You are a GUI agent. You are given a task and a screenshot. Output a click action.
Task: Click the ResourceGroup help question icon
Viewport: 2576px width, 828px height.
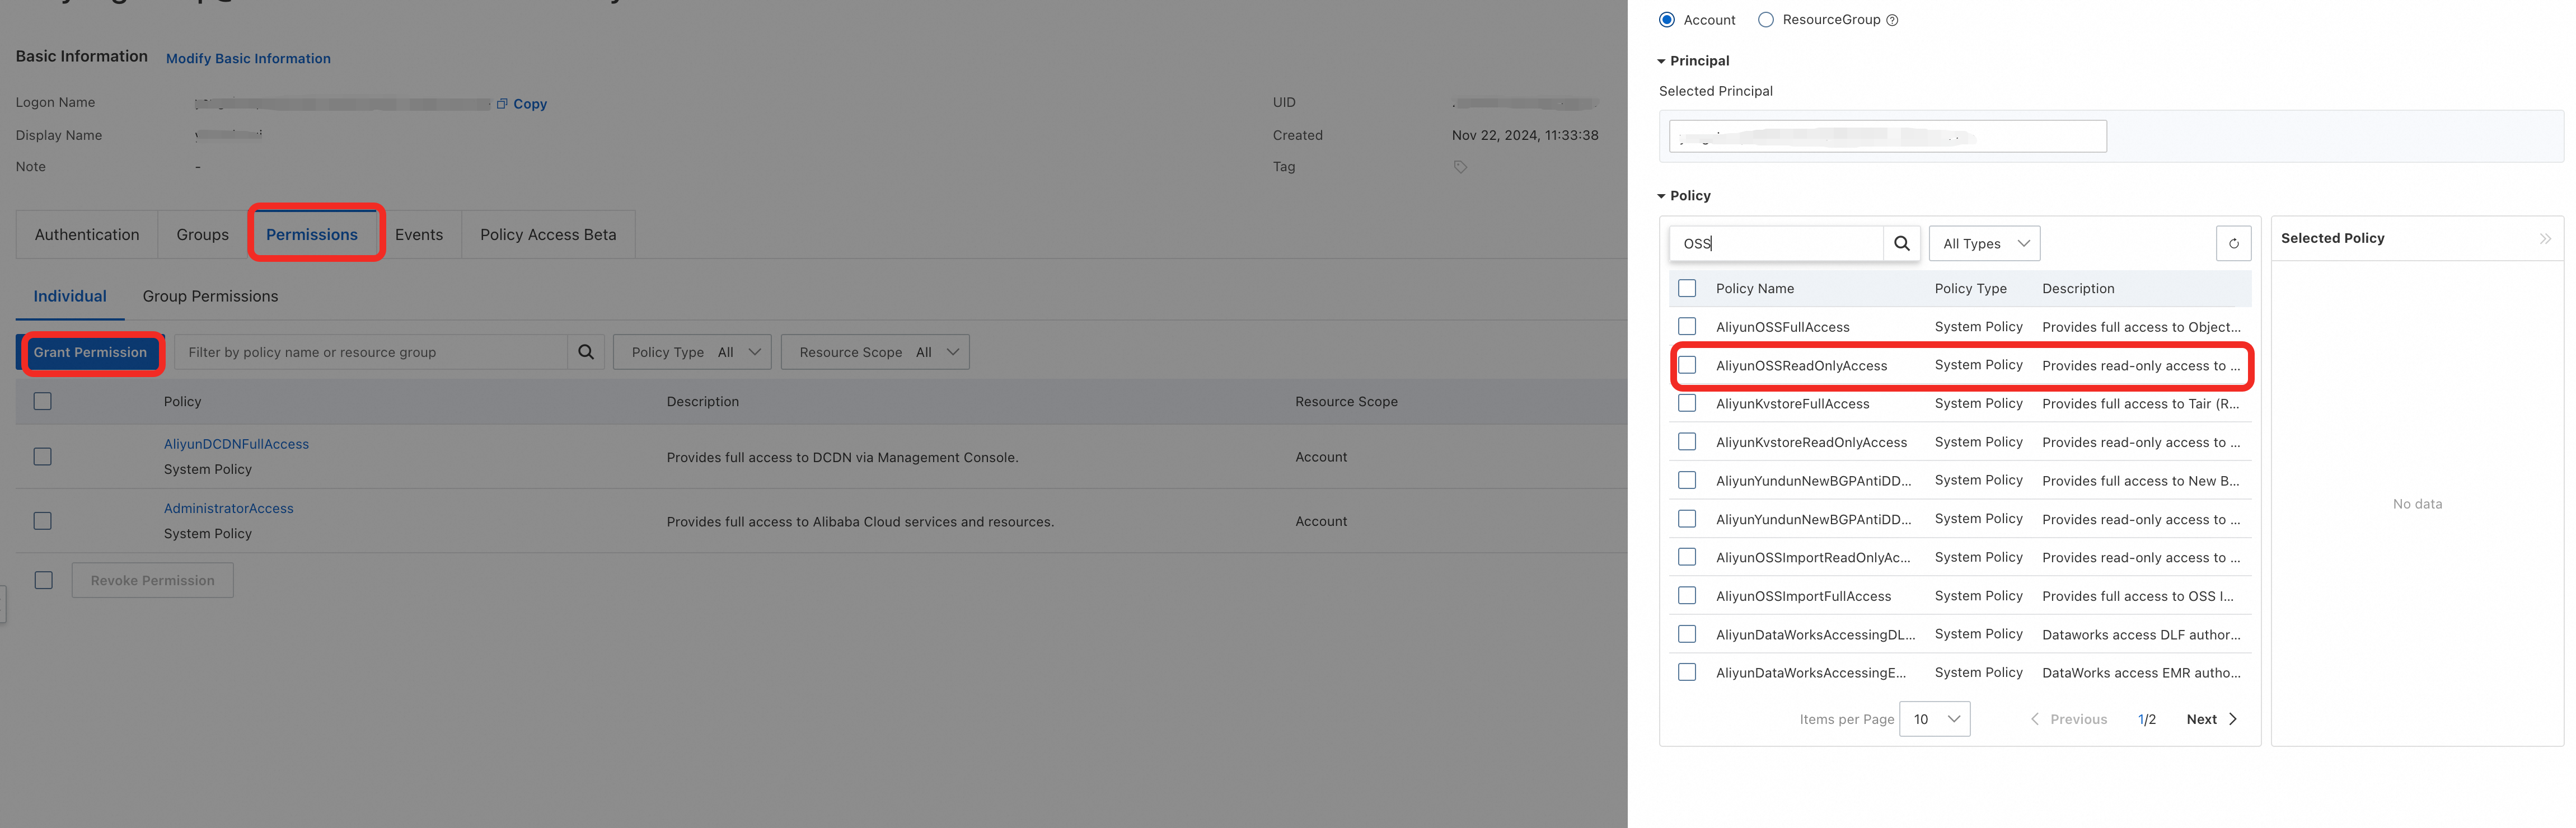(1892, 20)
